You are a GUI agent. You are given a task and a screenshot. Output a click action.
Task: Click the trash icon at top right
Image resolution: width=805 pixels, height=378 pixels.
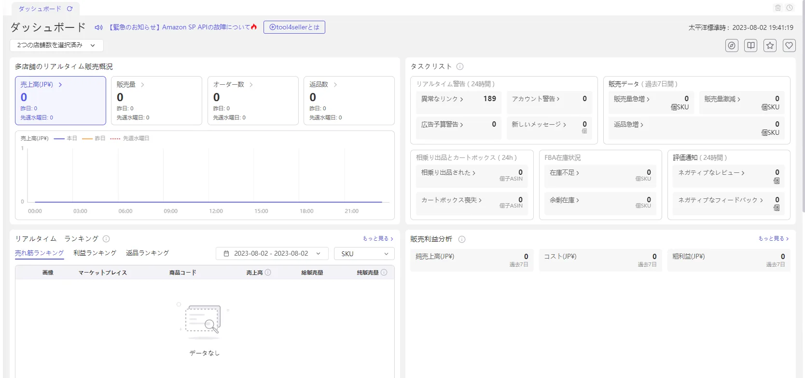click(x=777, y=8)
